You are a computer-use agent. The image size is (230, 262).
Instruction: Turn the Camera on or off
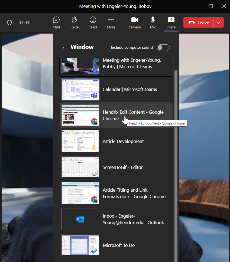pyautogui.click(x=135, y=23)
